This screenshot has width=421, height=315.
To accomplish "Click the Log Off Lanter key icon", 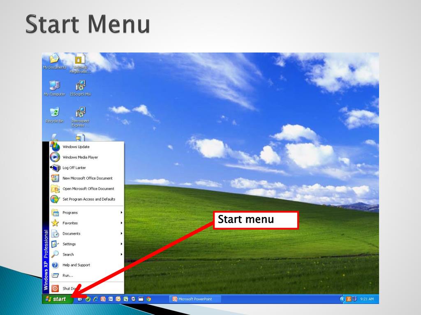I will pos(56,168).
